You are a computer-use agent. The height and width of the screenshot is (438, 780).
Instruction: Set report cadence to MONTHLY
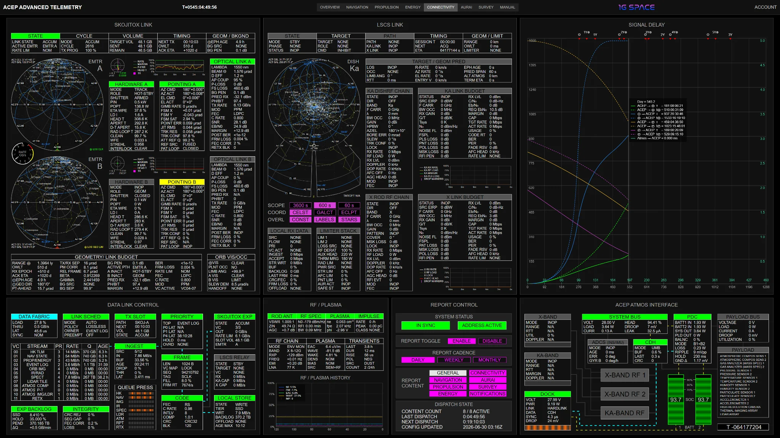coord(490,360)
